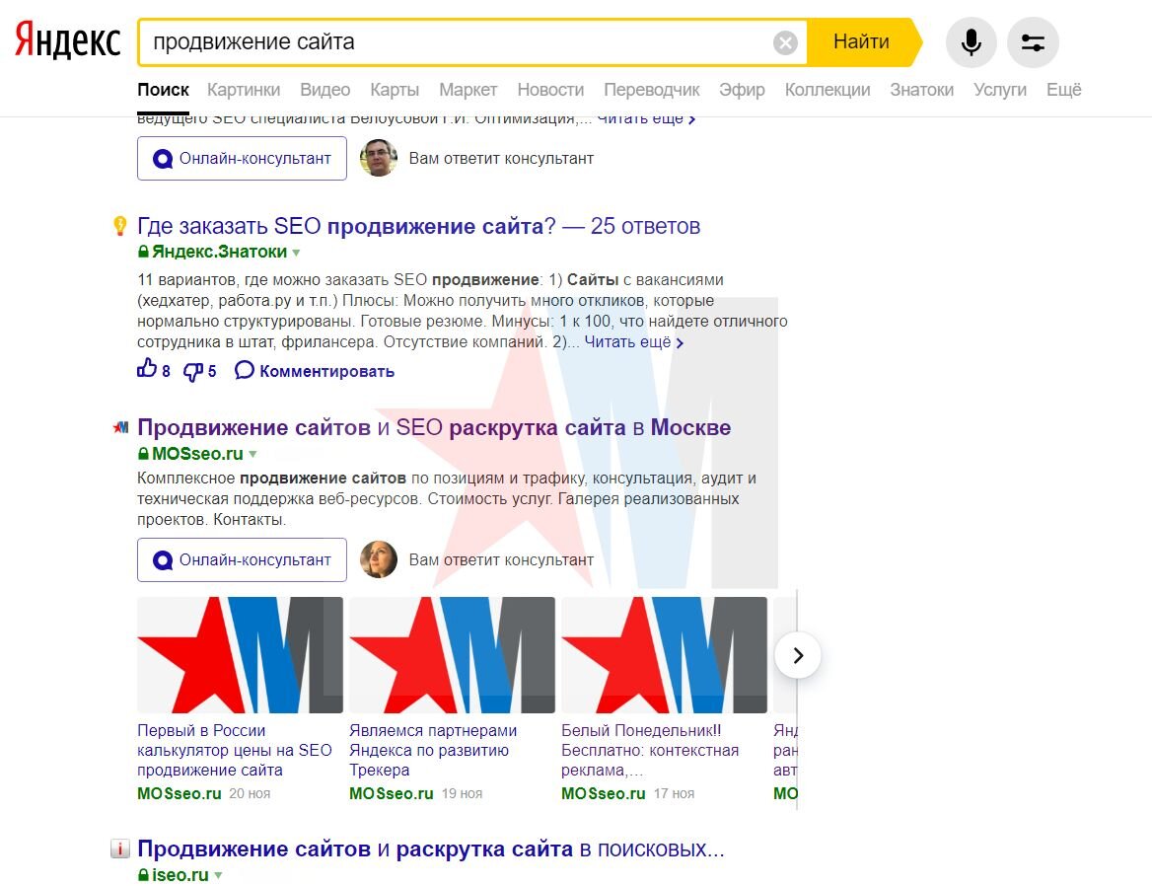Open 'Продвижение сайтов и SEO раскрутка сайта в Москве'
The height and width of the screenshot is (886, 1152).
point(434,427)
